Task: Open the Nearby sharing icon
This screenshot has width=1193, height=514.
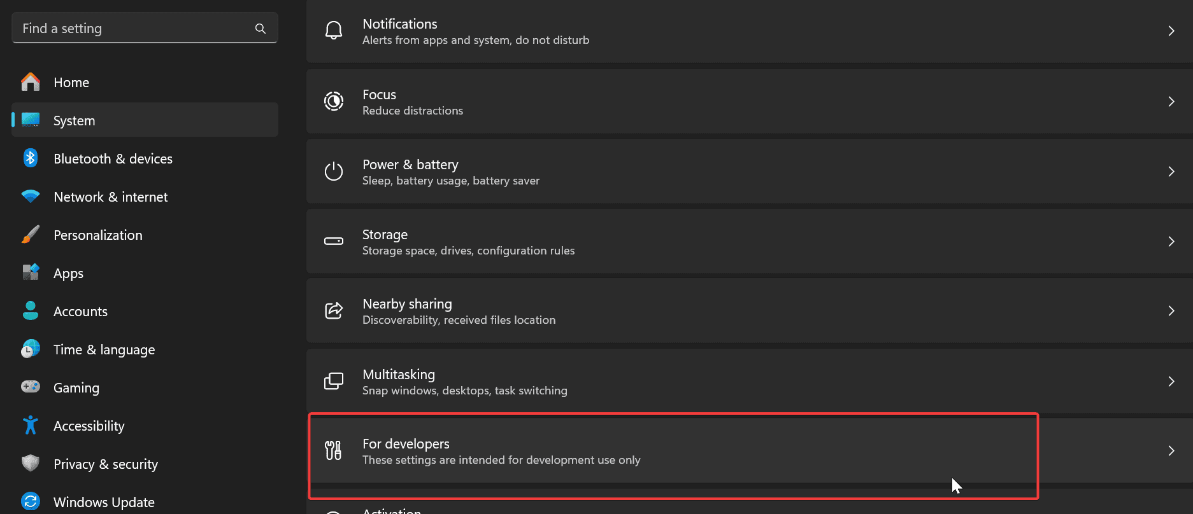Action: (333, 310)
